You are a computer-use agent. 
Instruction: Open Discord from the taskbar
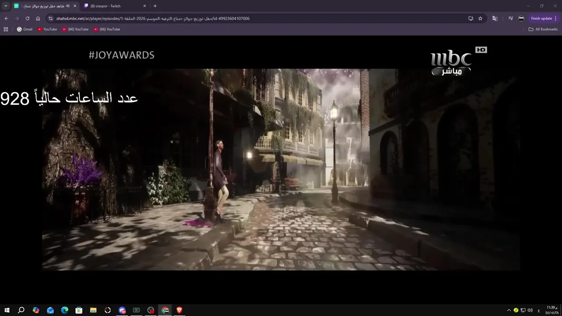122,310
